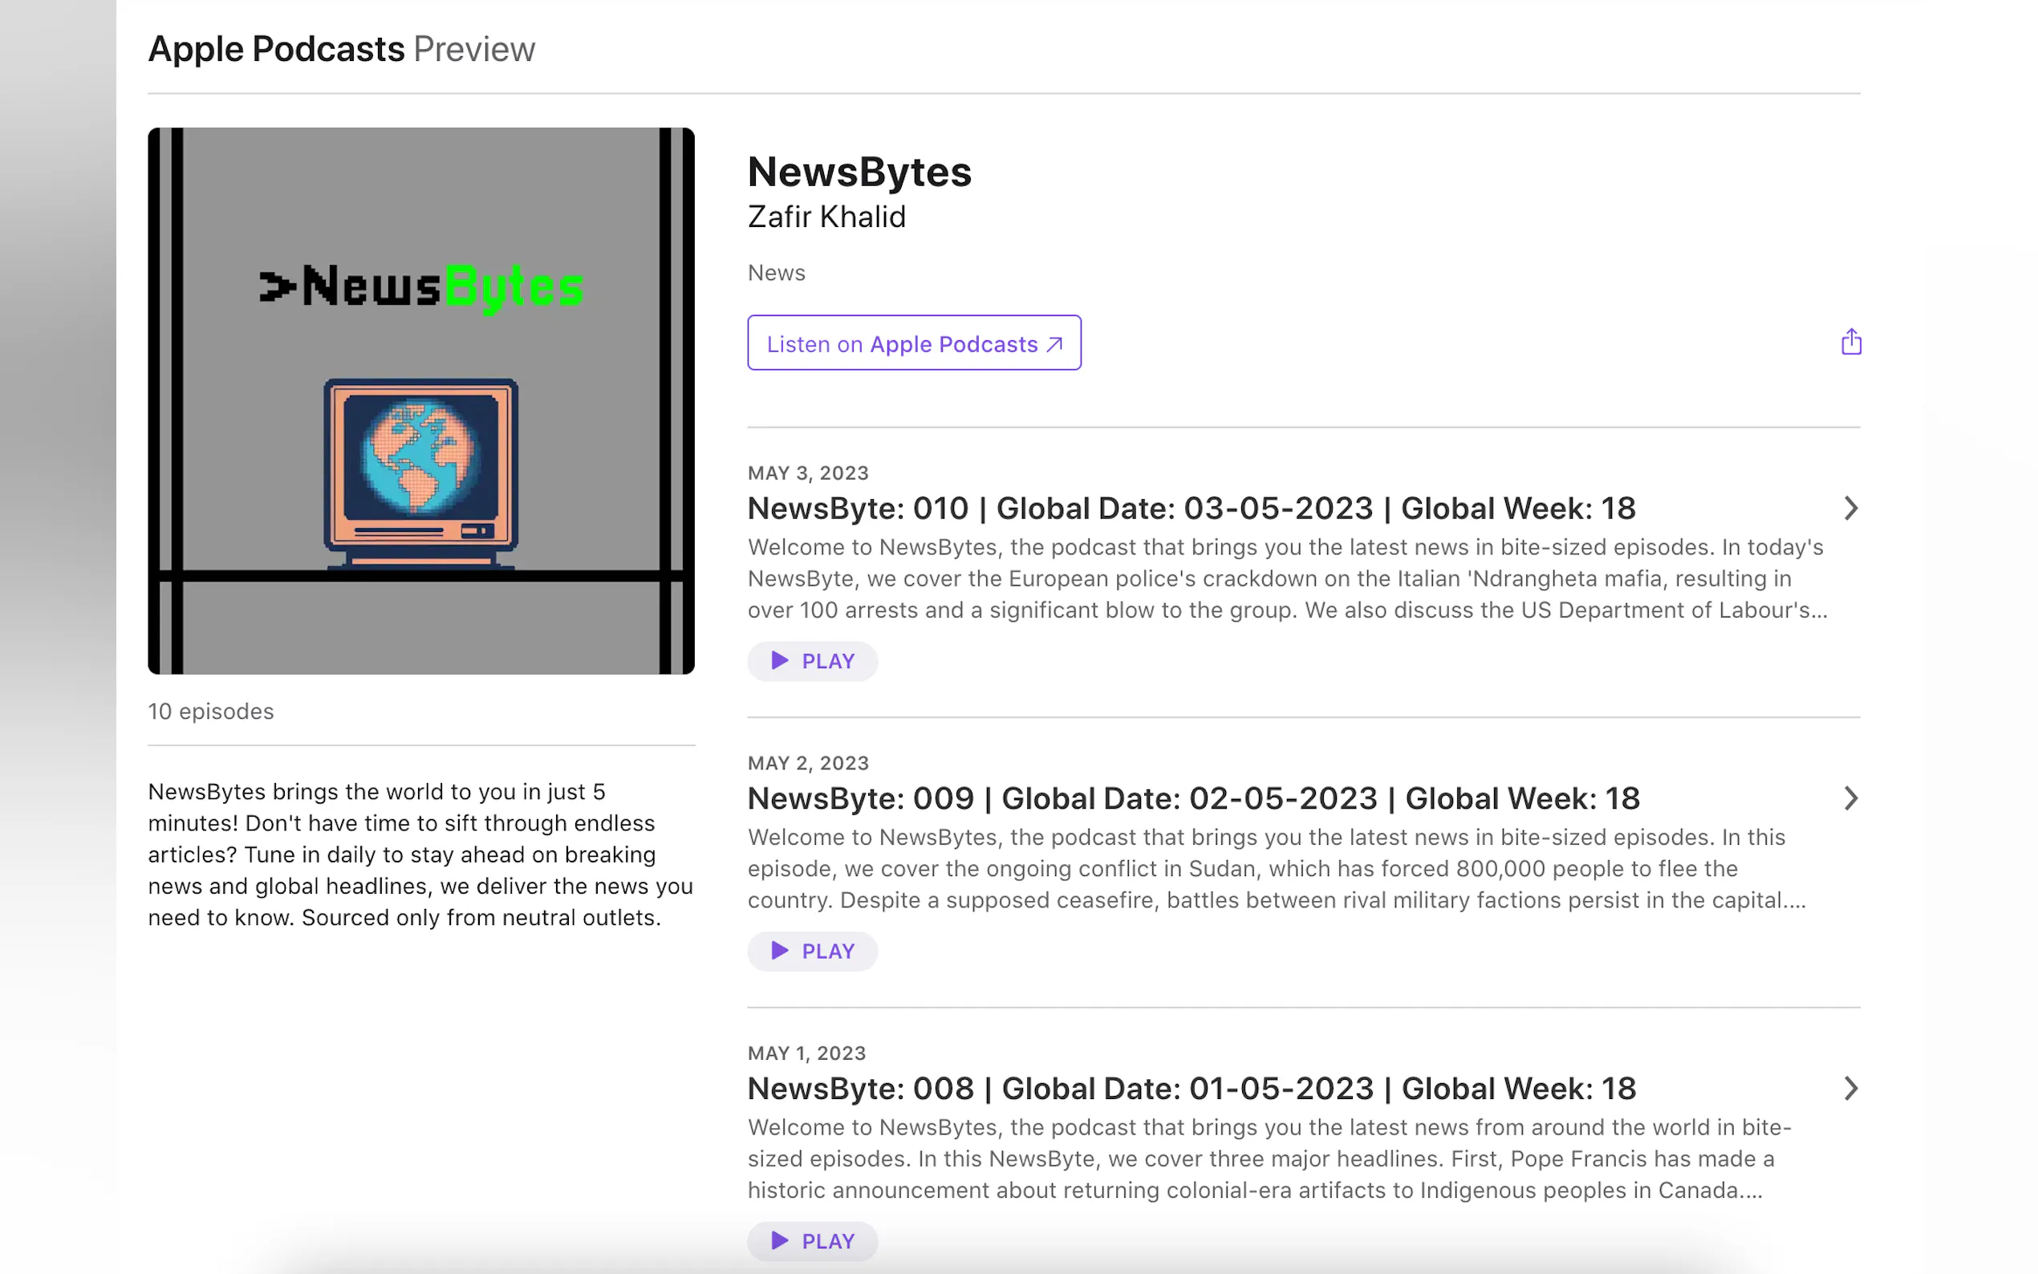Viewport: 2038px width, 1274px height.
Task: Click the author name Zafir Khalid
Action: pyautogui.click(x=826, y=217)
